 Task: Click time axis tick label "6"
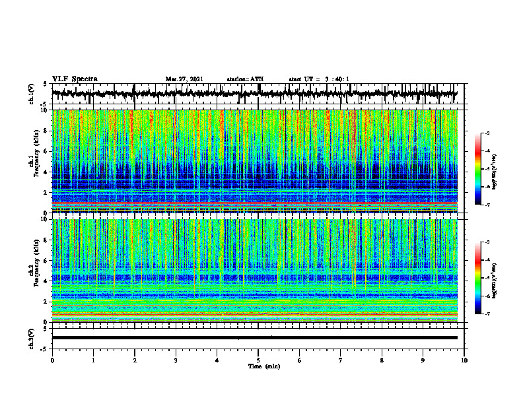(x=300, y=360)
